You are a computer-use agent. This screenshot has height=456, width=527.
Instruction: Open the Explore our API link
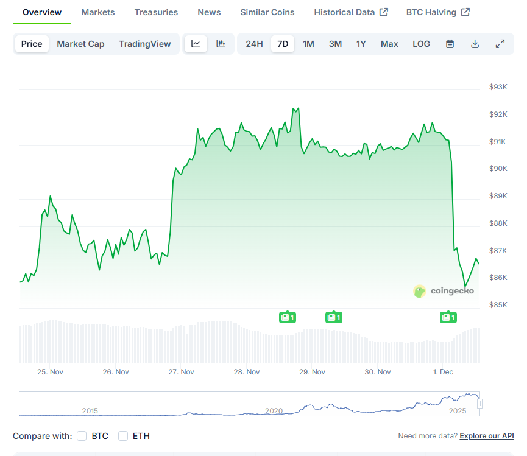pyautogui.click(x=486, y=436)
